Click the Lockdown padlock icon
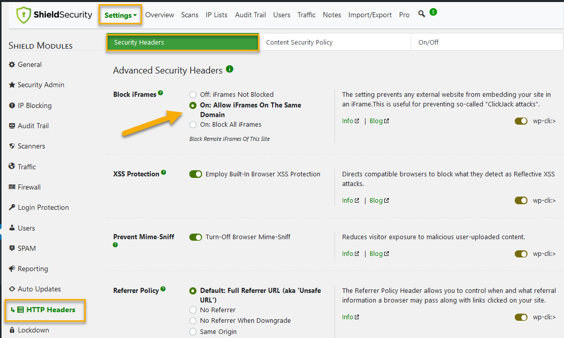 coord(12,330)
